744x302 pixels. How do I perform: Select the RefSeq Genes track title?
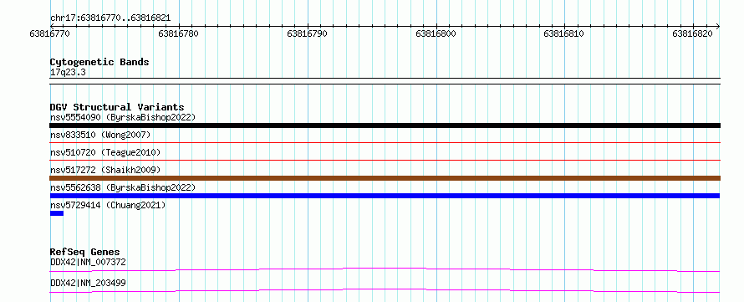pyautogui.click(x=85, y=252)
